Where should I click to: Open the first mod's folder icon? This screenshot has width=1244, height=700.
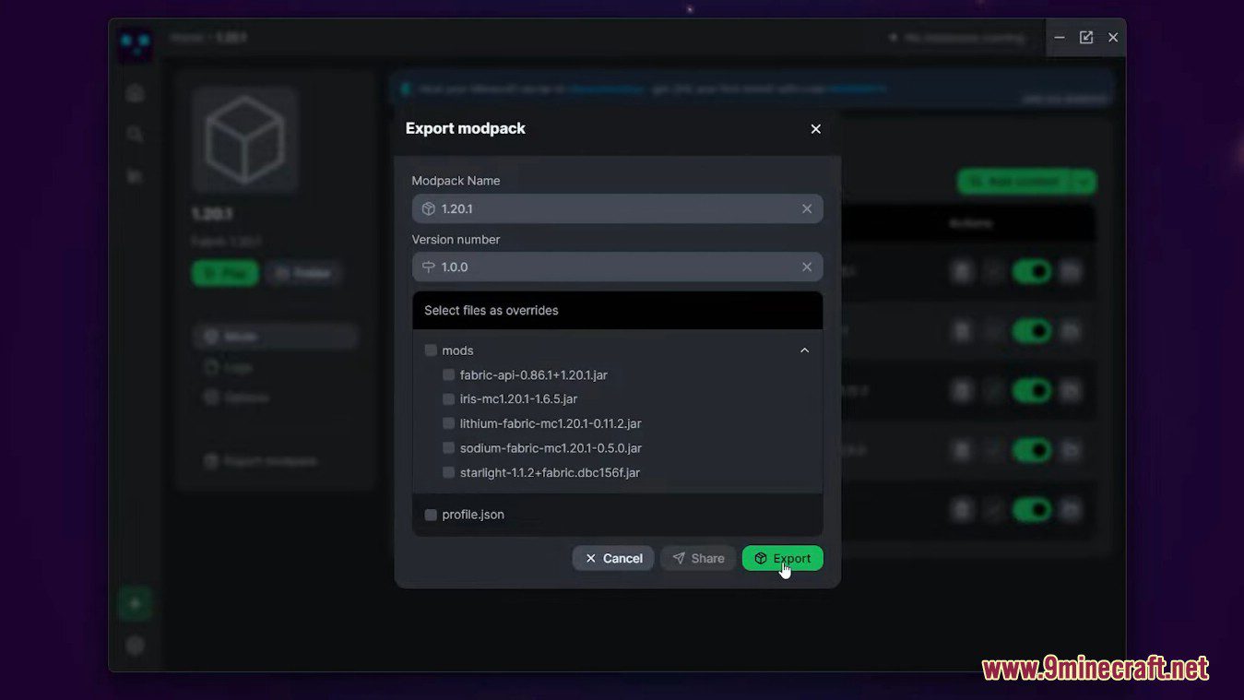click(1070, 272)
